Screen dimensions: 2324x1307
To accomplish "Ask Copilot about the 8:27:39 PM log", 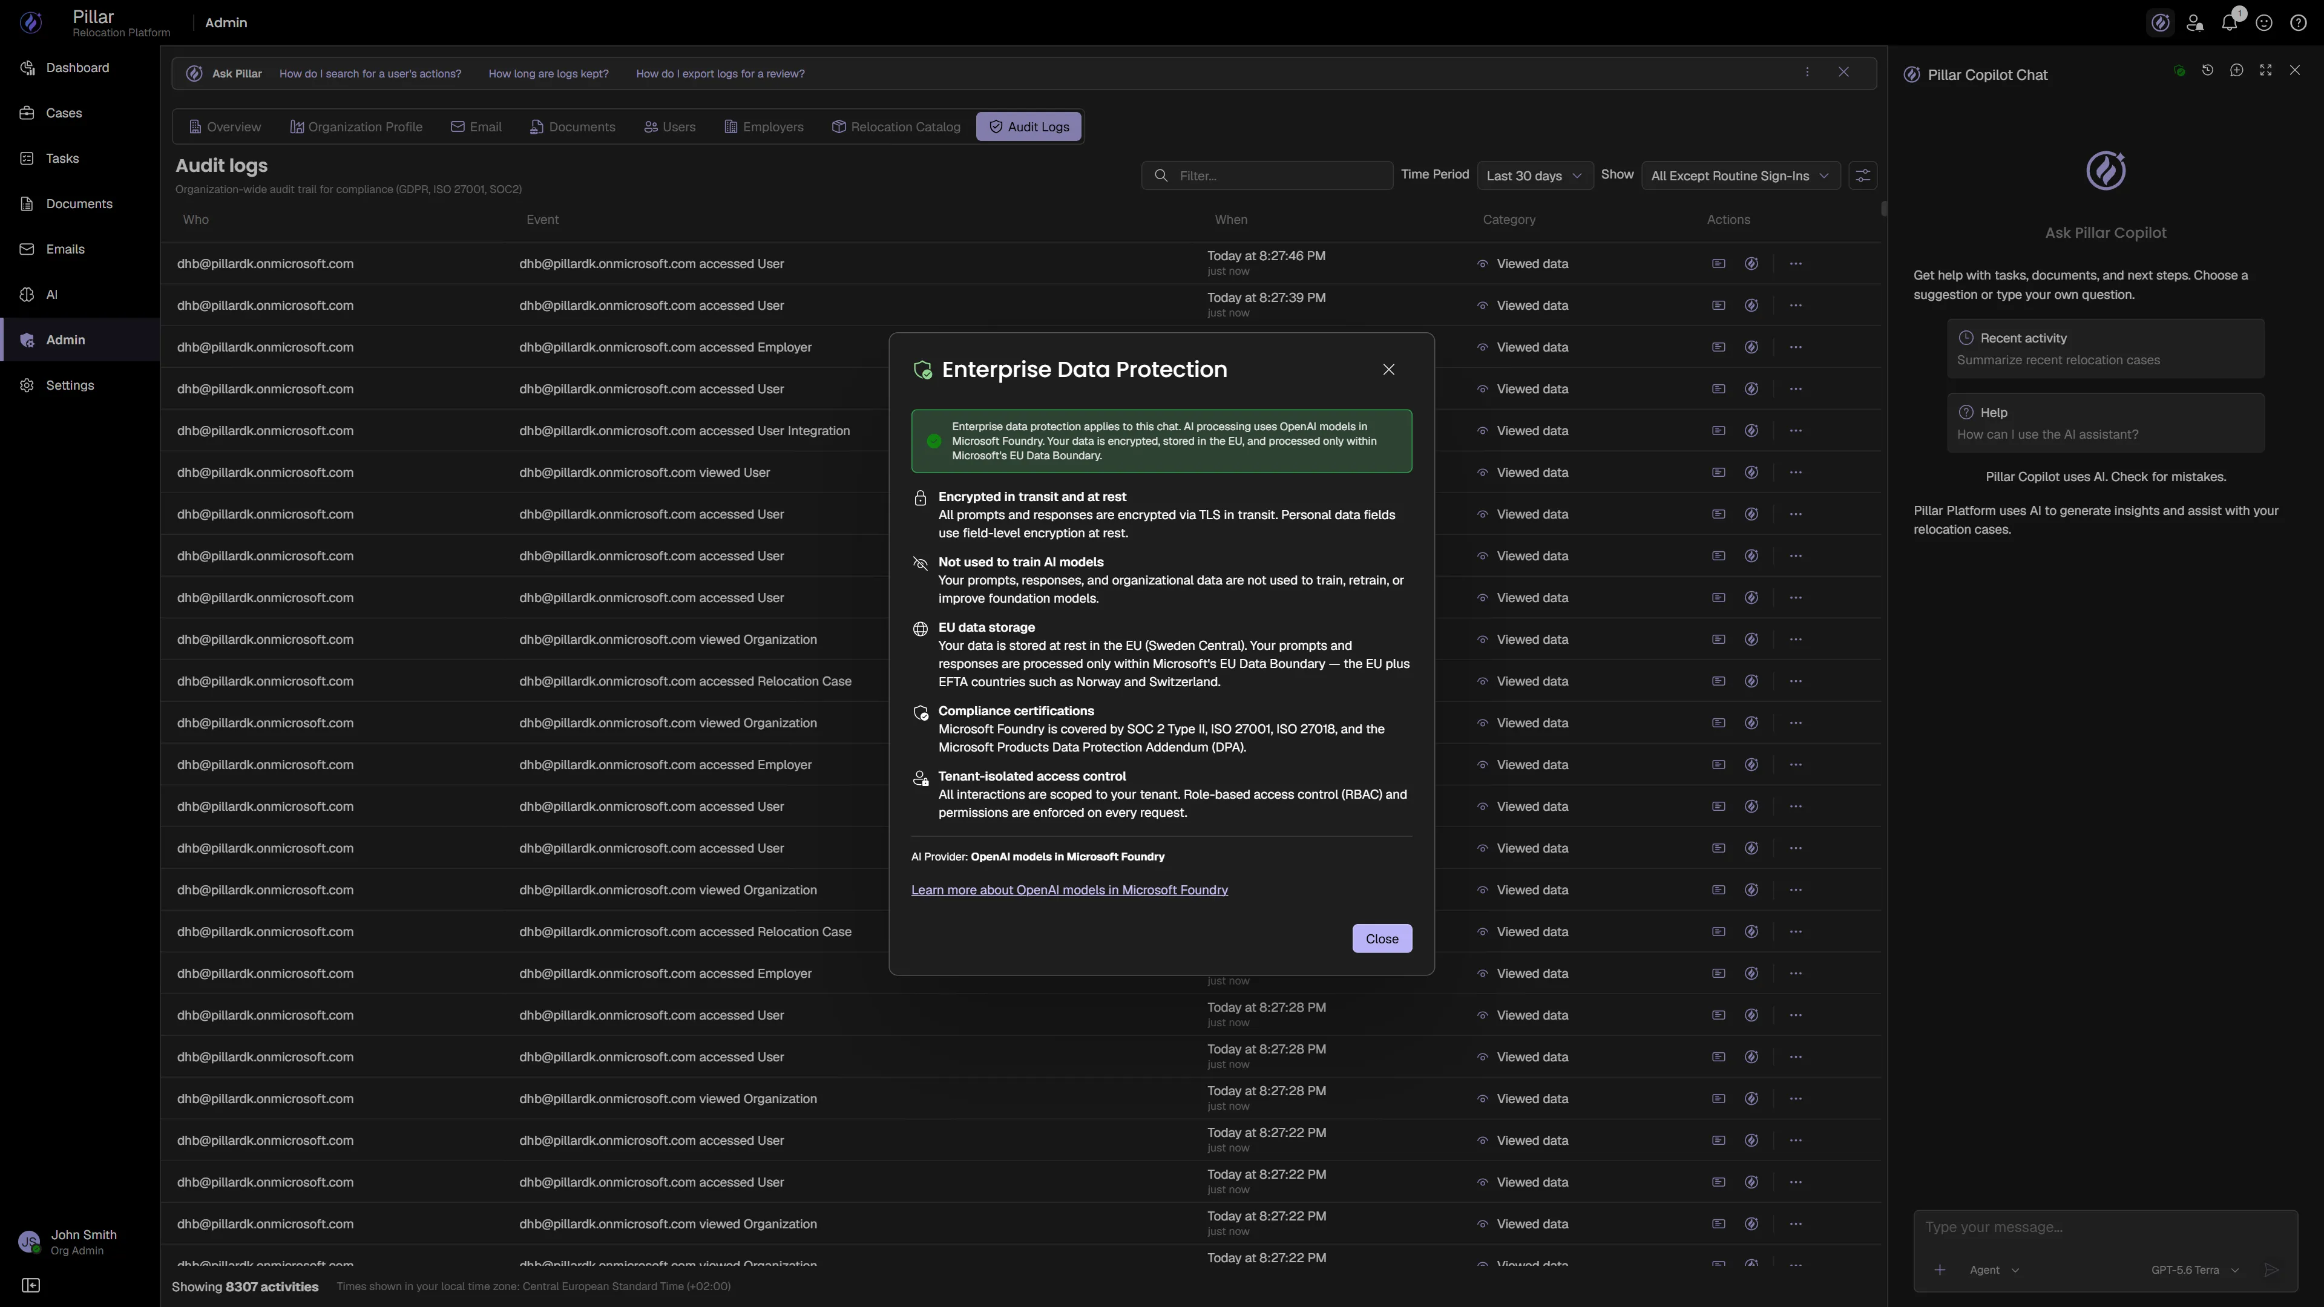I will pyautogui.click(x=1751, y=306).
